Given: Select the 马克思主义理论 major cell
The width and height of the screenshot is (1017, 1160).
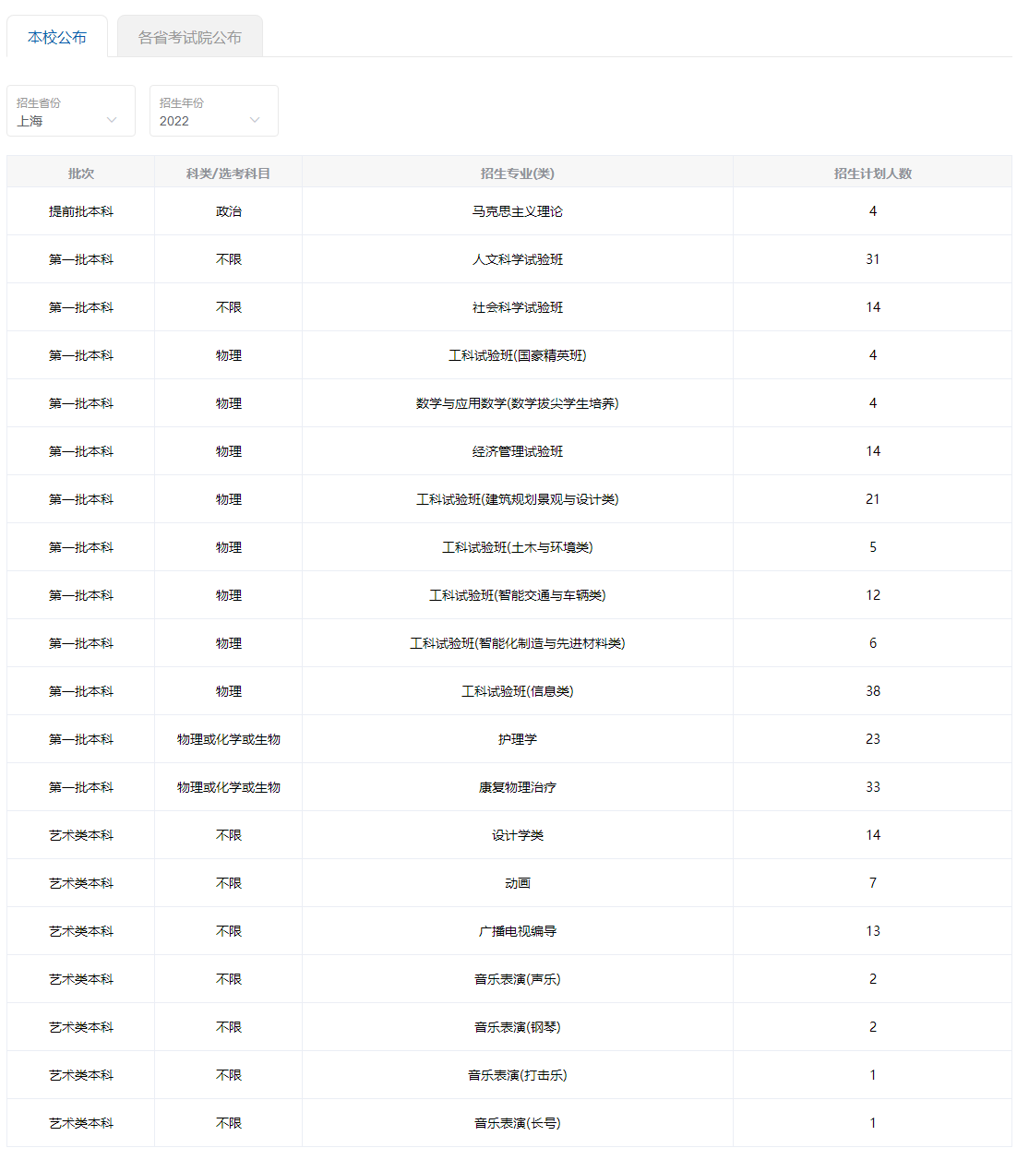Looking at the screenshot, I should coord(517,211).
